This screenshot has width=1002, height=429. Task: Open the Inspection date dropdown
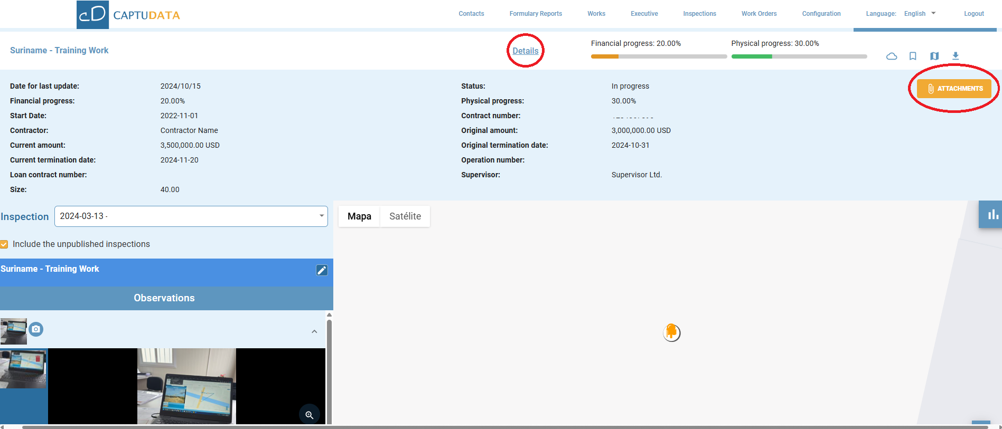(191, 216)
